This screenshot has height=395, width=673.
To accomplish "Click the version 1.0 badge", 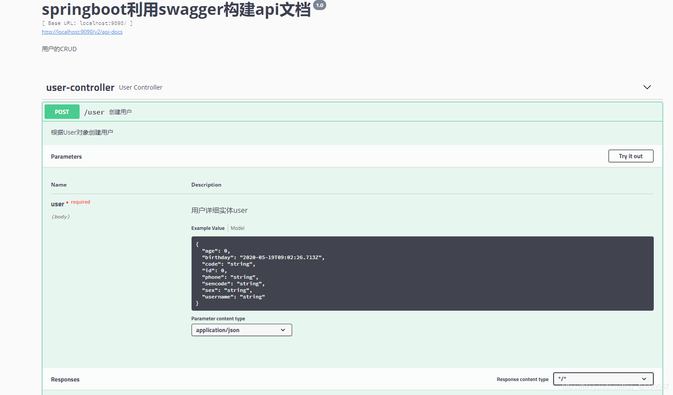I will tap(320, 5).
